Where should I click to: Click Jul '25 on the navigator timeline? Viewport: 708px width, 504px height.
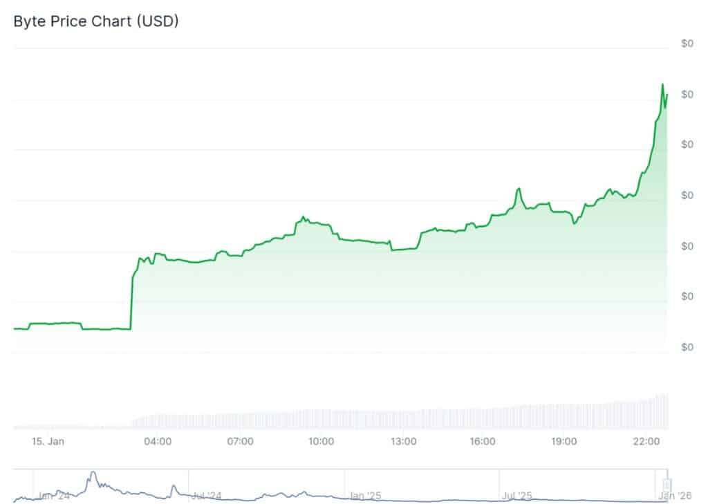pos(516,496)
